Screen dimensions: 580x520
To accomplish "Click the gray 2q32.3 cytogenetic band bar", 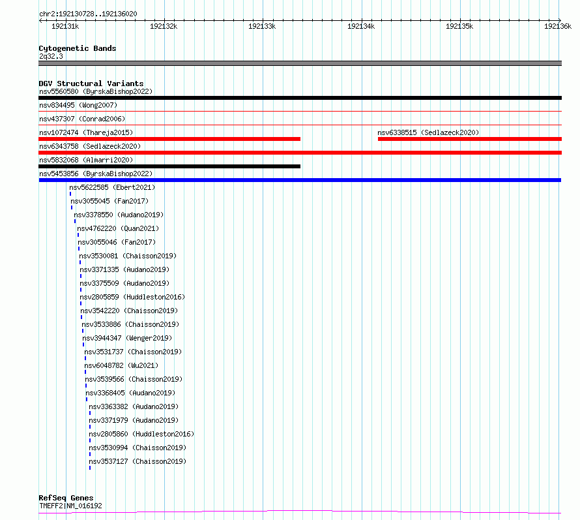I will 300,63.
